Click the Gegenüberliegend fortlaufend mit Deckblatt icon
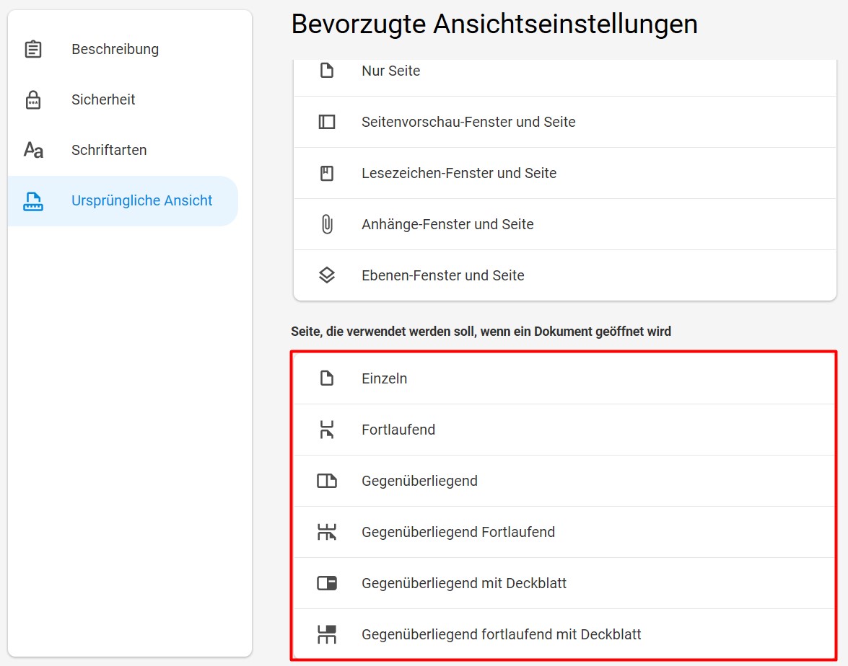This screenshot has width=848, height=666. pyautogui.click(x=327, y=634)
